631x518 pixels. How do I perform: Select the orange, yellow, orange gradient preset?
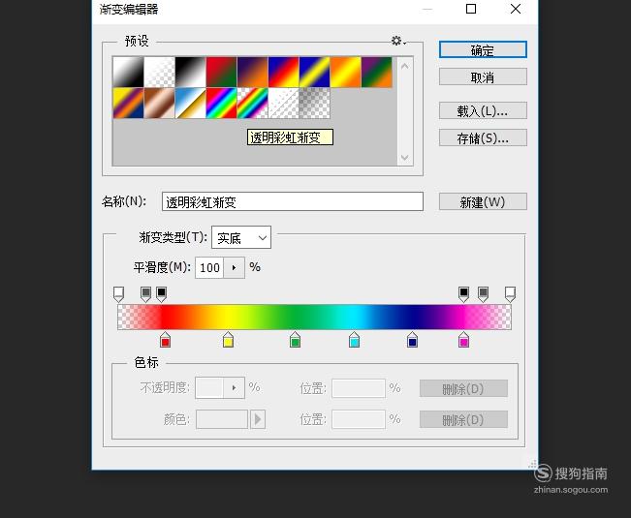click(x=345, y=72)
